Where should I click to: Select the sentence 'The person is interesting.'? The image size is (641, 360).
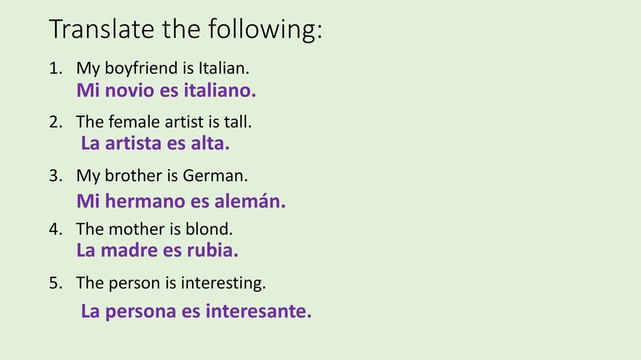(x=171, y=283)
